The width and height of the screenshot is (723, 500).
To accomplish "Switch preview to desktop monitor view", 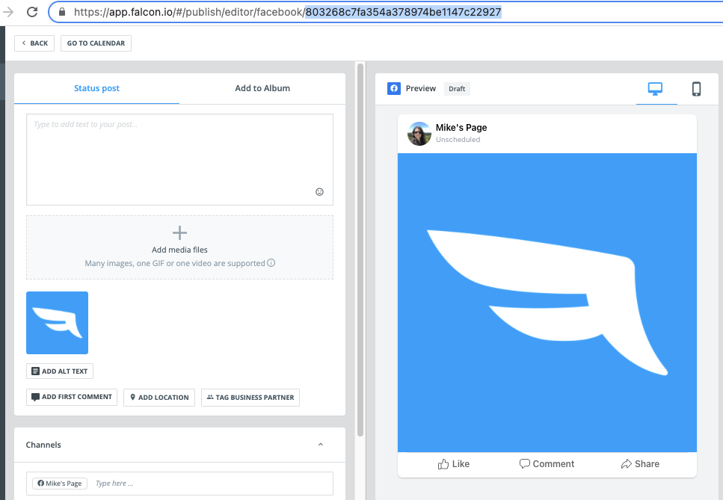I will [655, 88].
